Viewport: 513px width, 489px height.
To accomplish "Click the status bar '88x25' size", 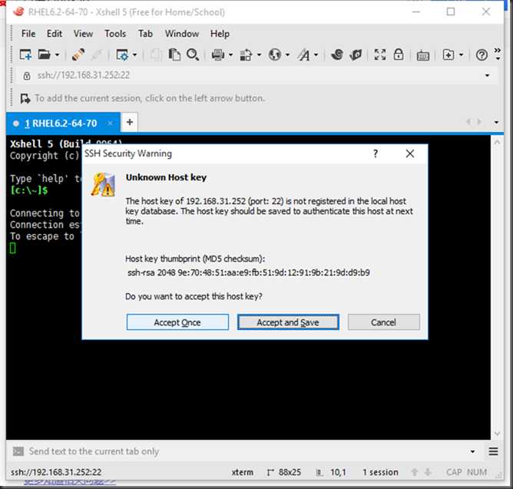I will pyautogui.click(x=290, y=472).
